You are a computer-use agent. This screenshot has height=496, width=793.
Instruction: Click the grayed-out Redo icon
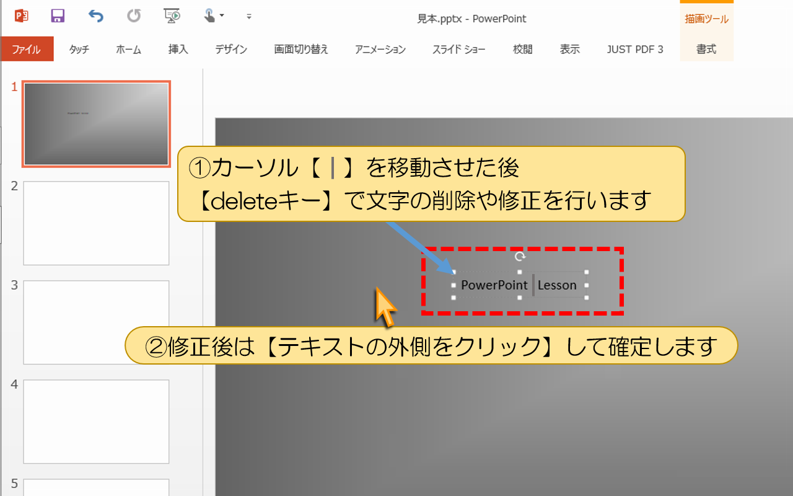click(134, 15)
